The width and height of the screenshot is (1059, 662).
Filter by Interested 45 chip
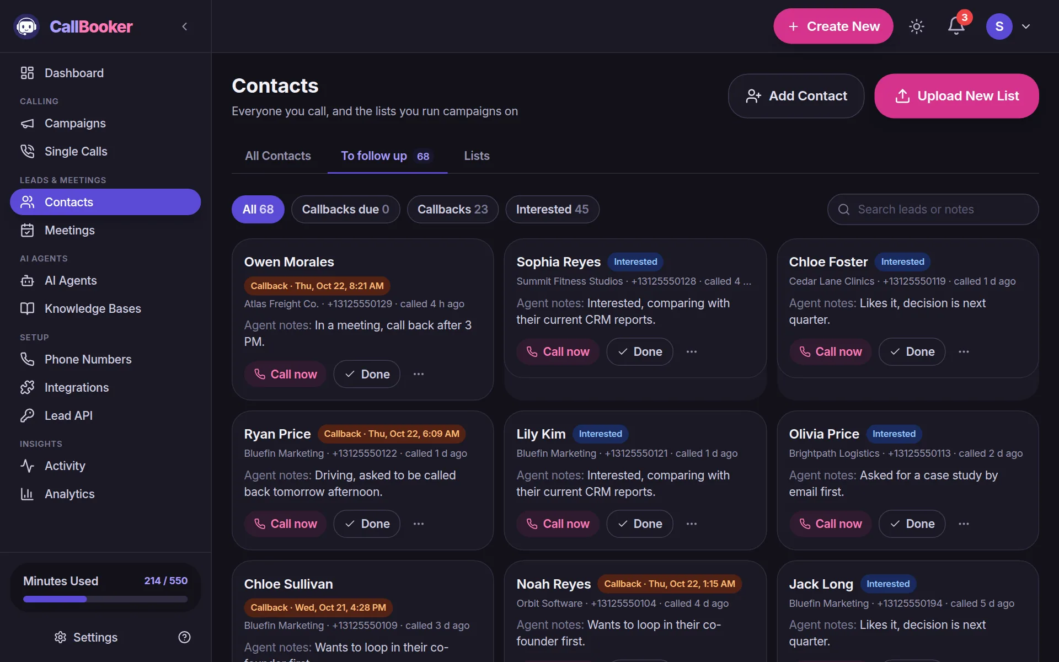point(552,209)
